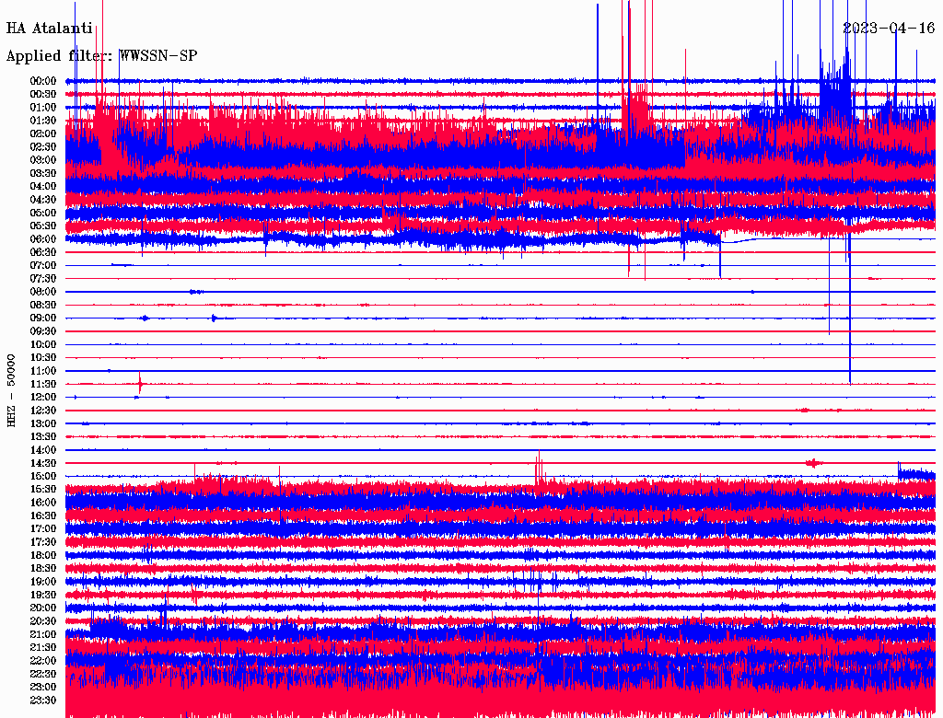Screen dimensions: 943x718
Task: Select the 23:30 time label
Action: (43, 700)
